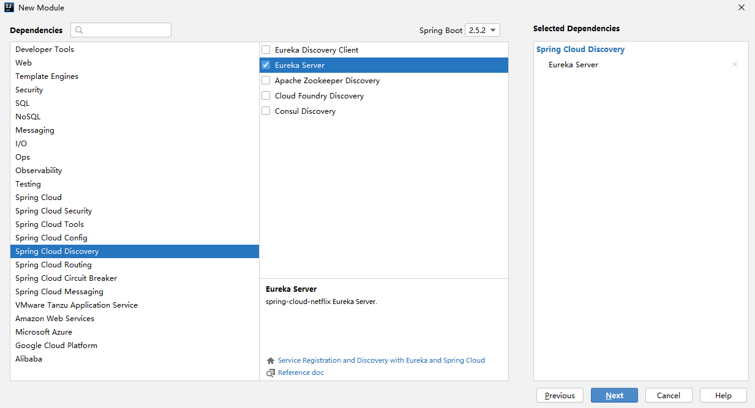The height and width of the screenshot is (408, 755).
Task: Click the IntelliJ IDEA icon in title bar
Action: tap(9, 8)
